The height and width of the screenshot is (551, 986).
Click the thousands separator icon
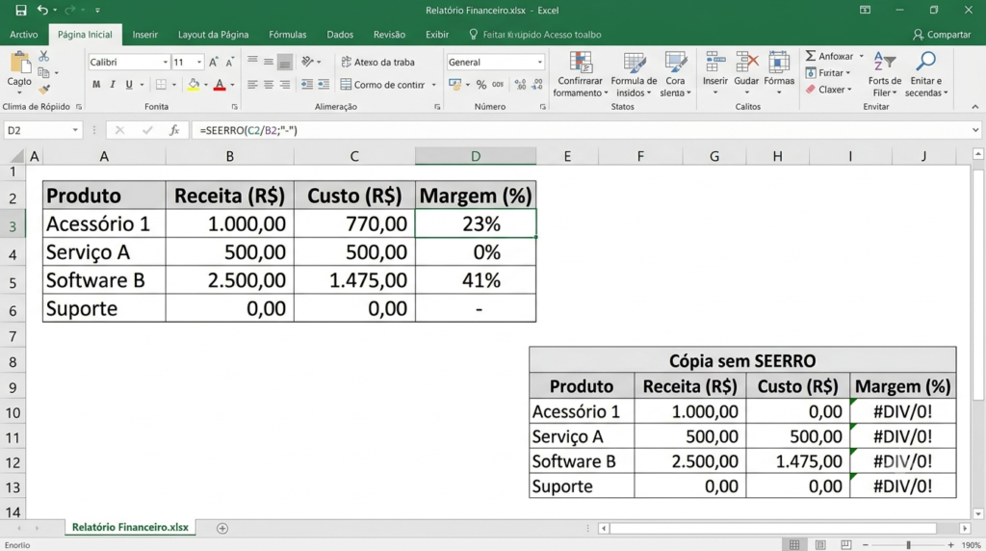[498, 84]
